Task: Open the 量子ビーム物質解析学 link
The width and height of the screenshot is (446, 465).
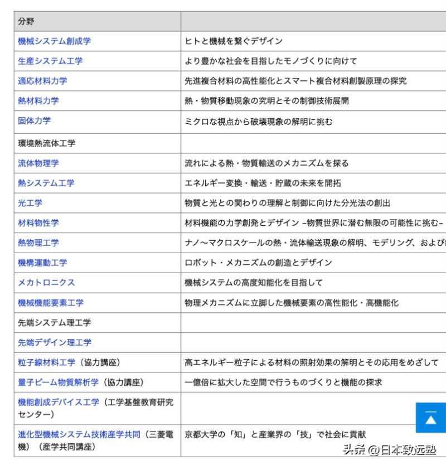Action: point(58,382)
